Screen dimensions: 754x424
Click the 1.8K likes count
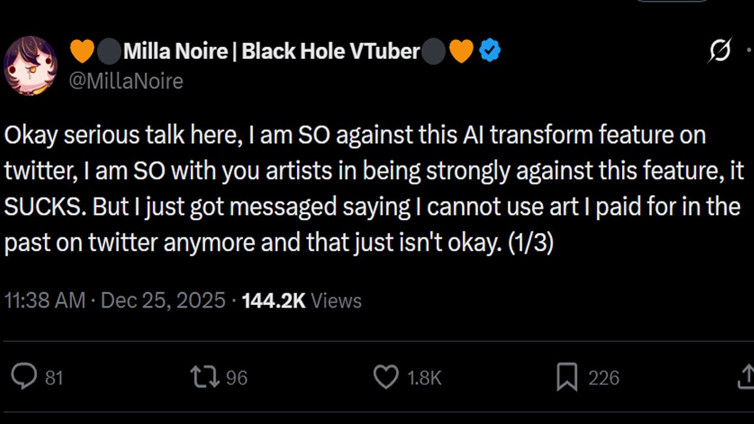(x=424, y=377)
